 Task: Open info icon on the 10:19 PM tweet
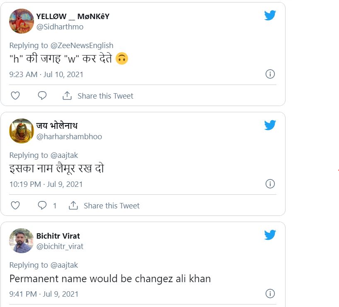point(270,184)
